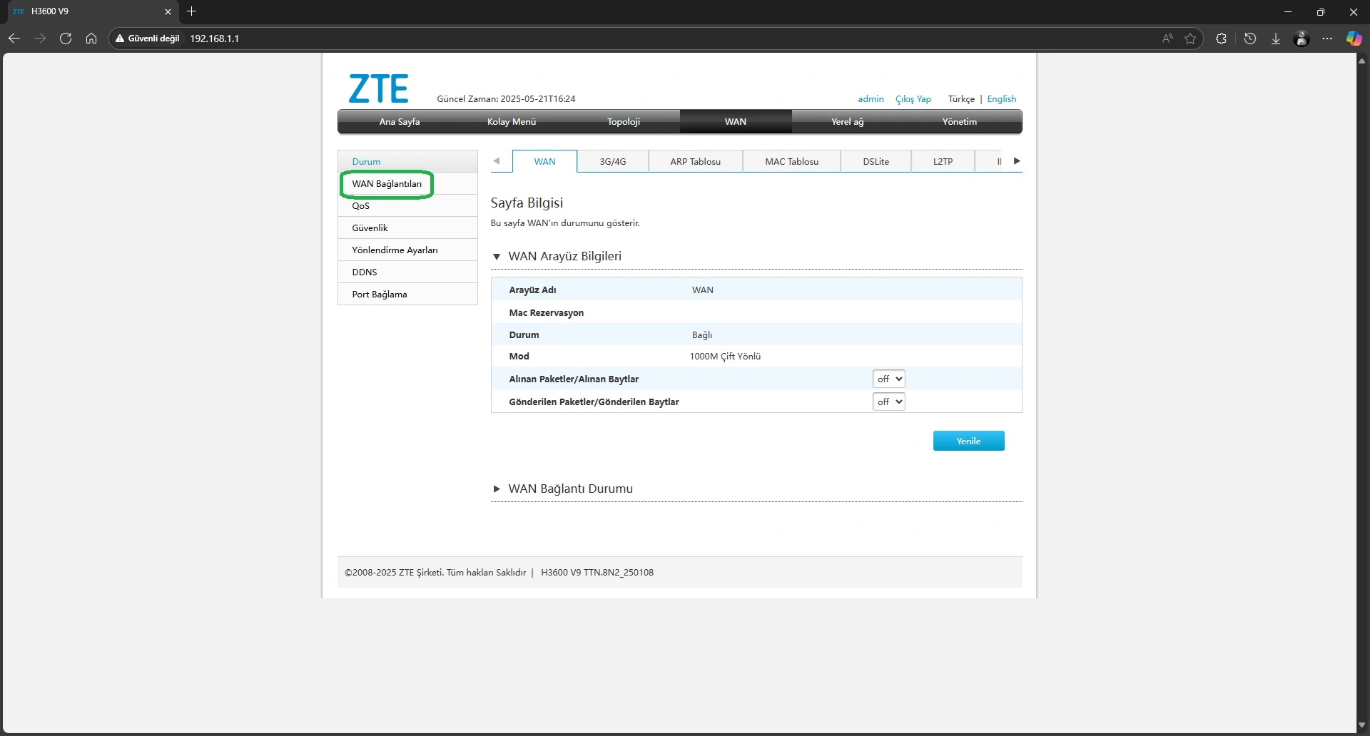Toggle read aloud in the address bar

click(1167, 39)
